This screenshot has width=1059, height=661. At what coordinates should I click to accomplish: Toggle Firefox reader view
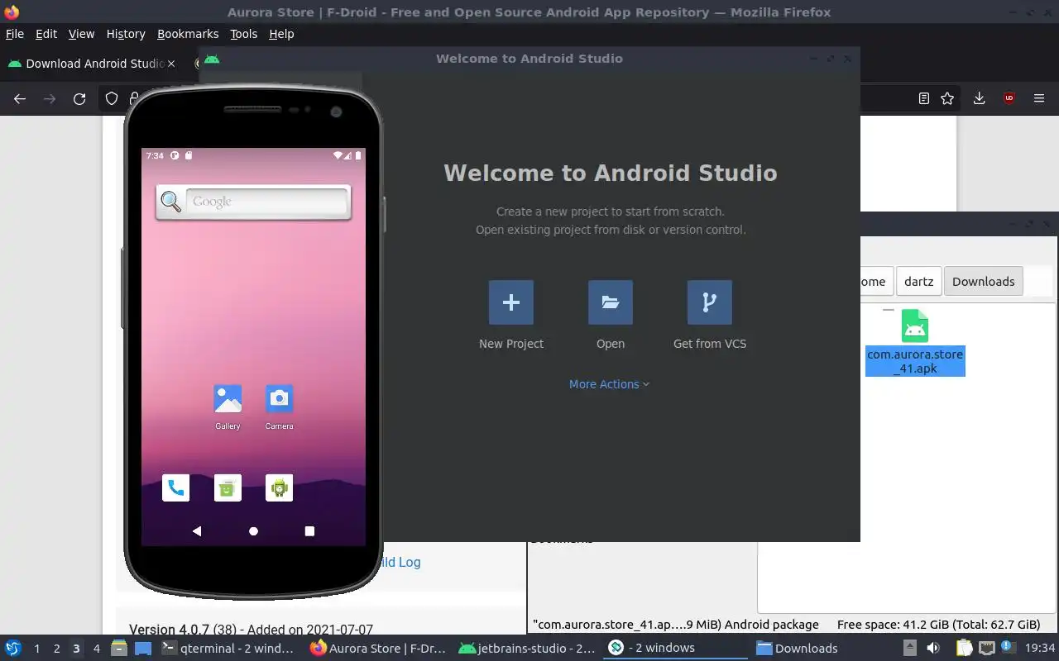pos(924,98)
